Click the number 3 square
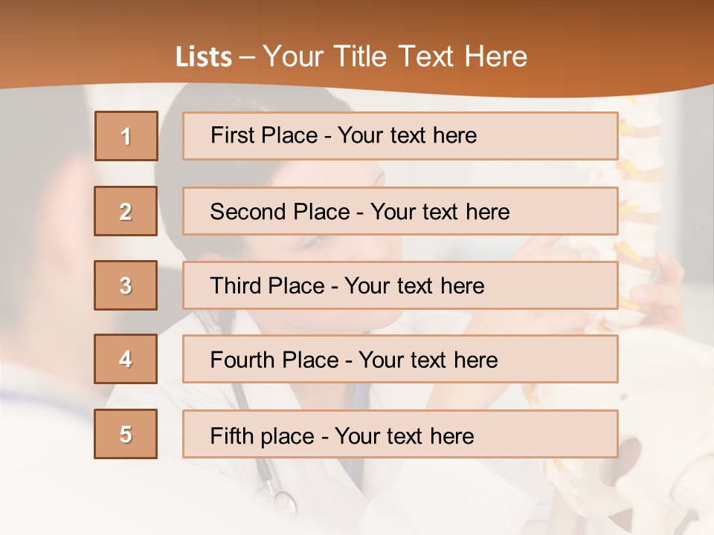The image size is (714, 535). pos(126,285)
